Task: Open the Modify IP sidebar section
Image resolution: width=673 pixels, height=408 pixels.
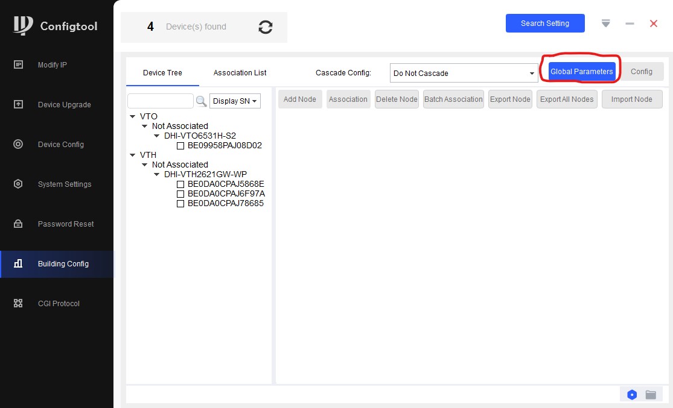Action: [x=52, y=65]
